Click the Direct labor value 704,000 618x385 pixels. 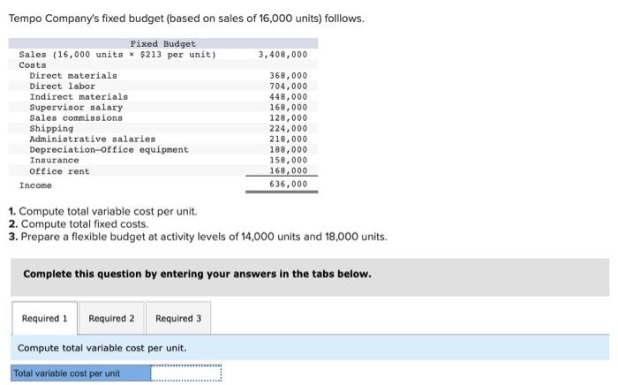tap(288, 87)
